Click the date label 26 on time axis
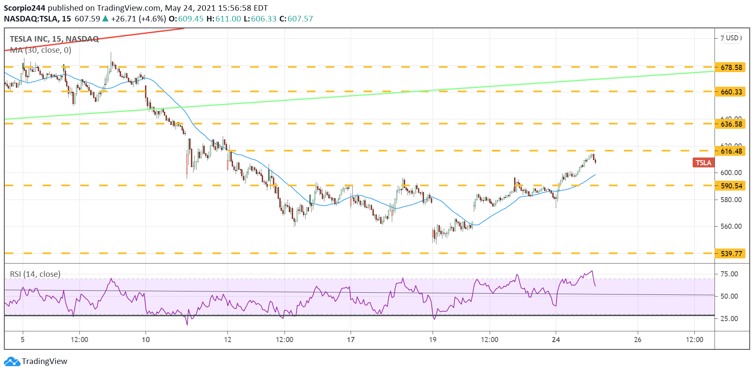 [x=638, y=340]
